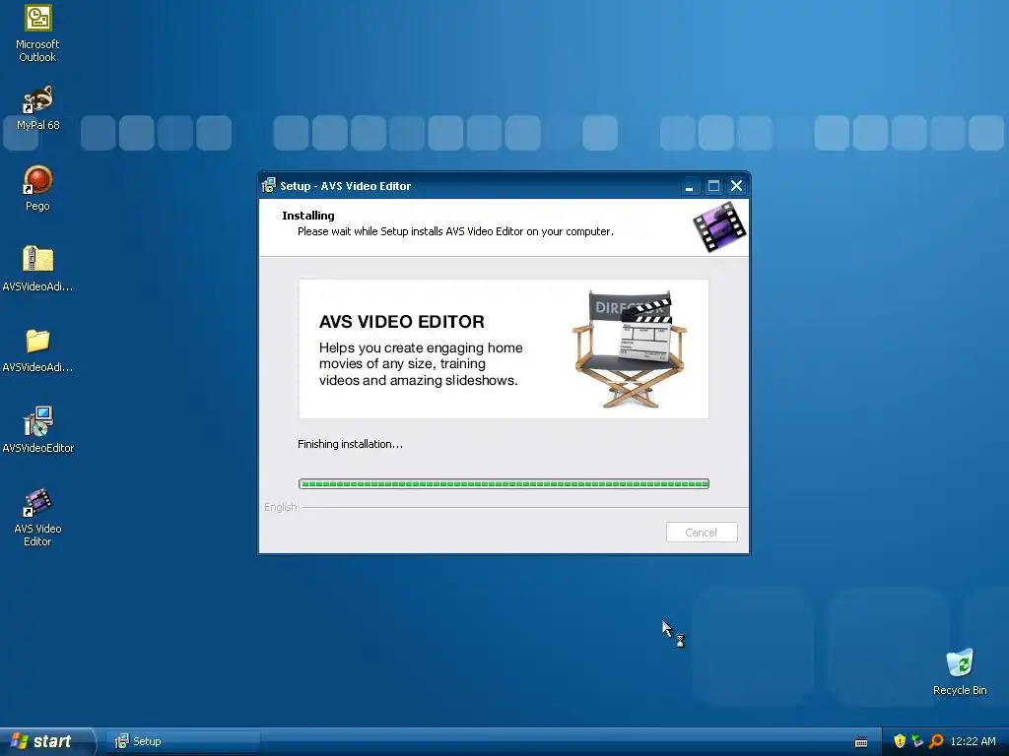
Task: Click the yellow security shield tray icon
Action: pyautogui.click(x=900, y=741)
